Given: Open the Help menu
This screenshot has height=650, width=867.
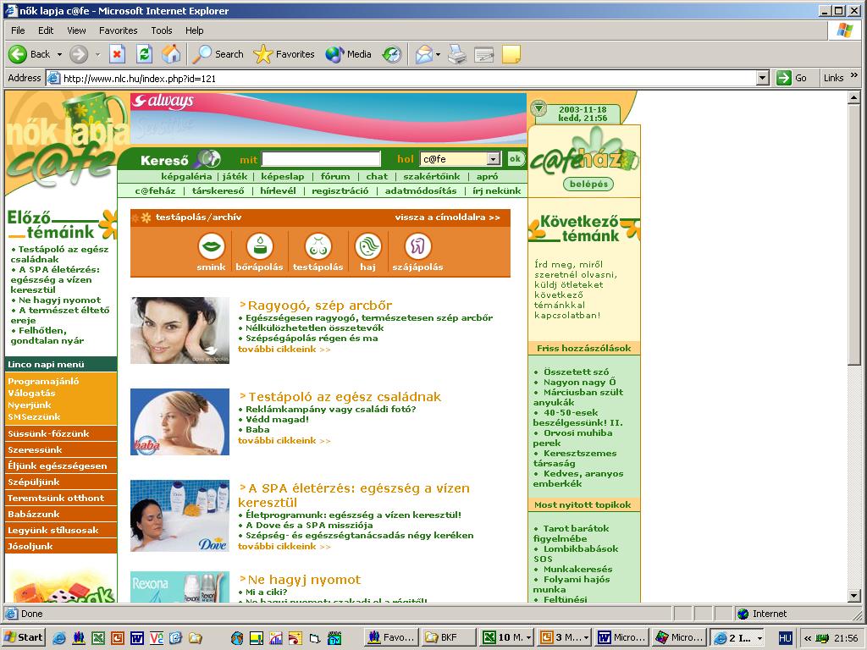Looking at the screenshot, I should pyautogui.click(x=194, y=30).
